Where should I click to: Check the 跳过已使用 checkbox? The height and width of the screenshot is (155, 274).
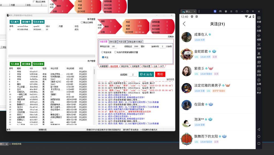click(82, 22)
